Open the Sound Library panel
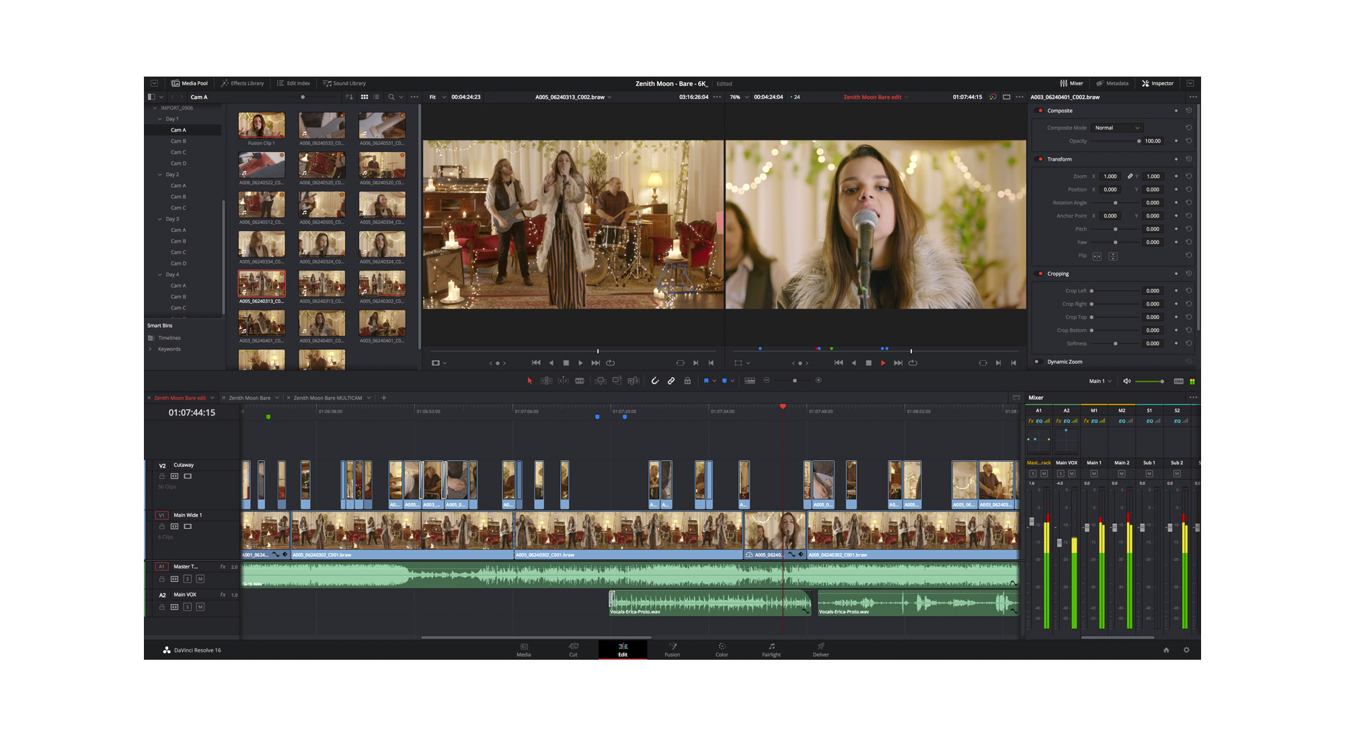 (x=344, y=83)
